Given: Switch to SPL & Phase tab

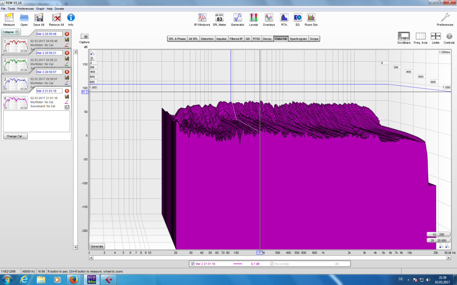Looking at the screenshot, I should [x=177, y=39].
